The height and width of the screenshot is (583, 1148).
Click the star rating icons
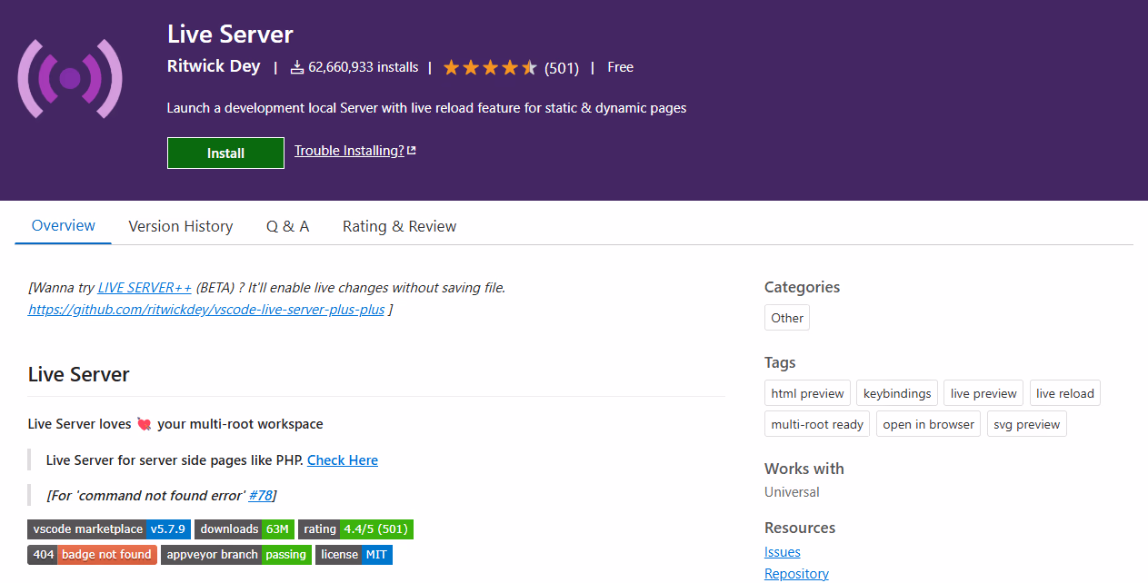[x=491, y=67]
